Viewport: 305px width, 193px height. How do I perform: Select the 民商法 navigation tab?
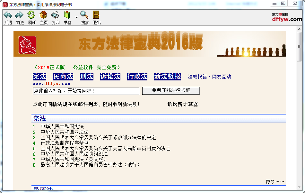(x=63, y=77)
